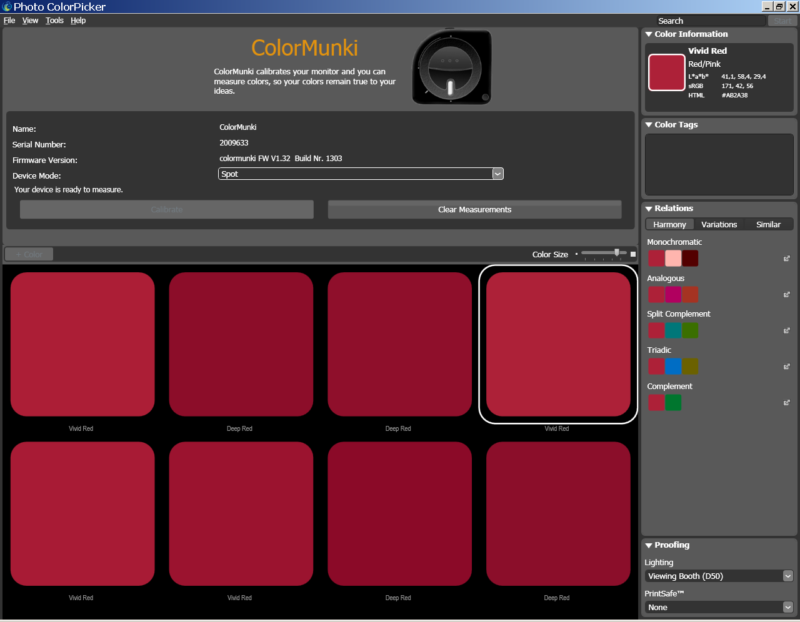Select the second Vivid Red swatch bottom row

pos(241,514)
